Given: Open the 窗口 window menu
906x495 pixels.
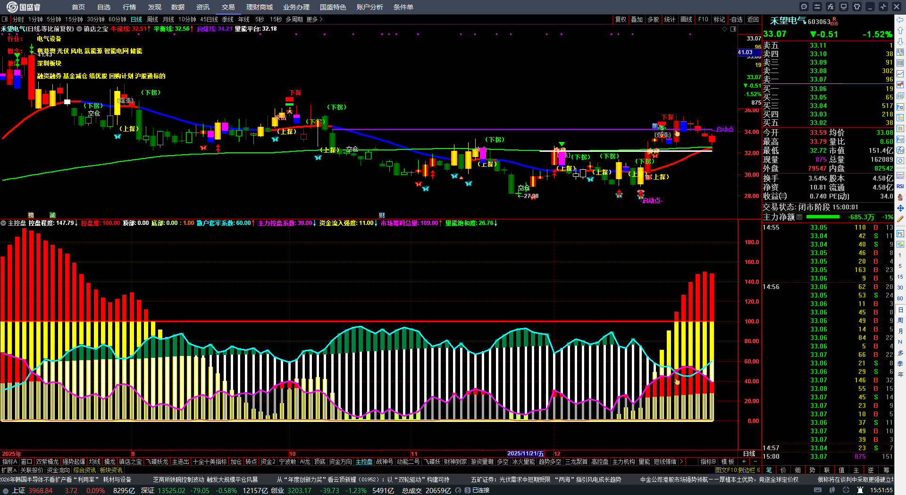Looking at the screenshot, I should (26, 462).
